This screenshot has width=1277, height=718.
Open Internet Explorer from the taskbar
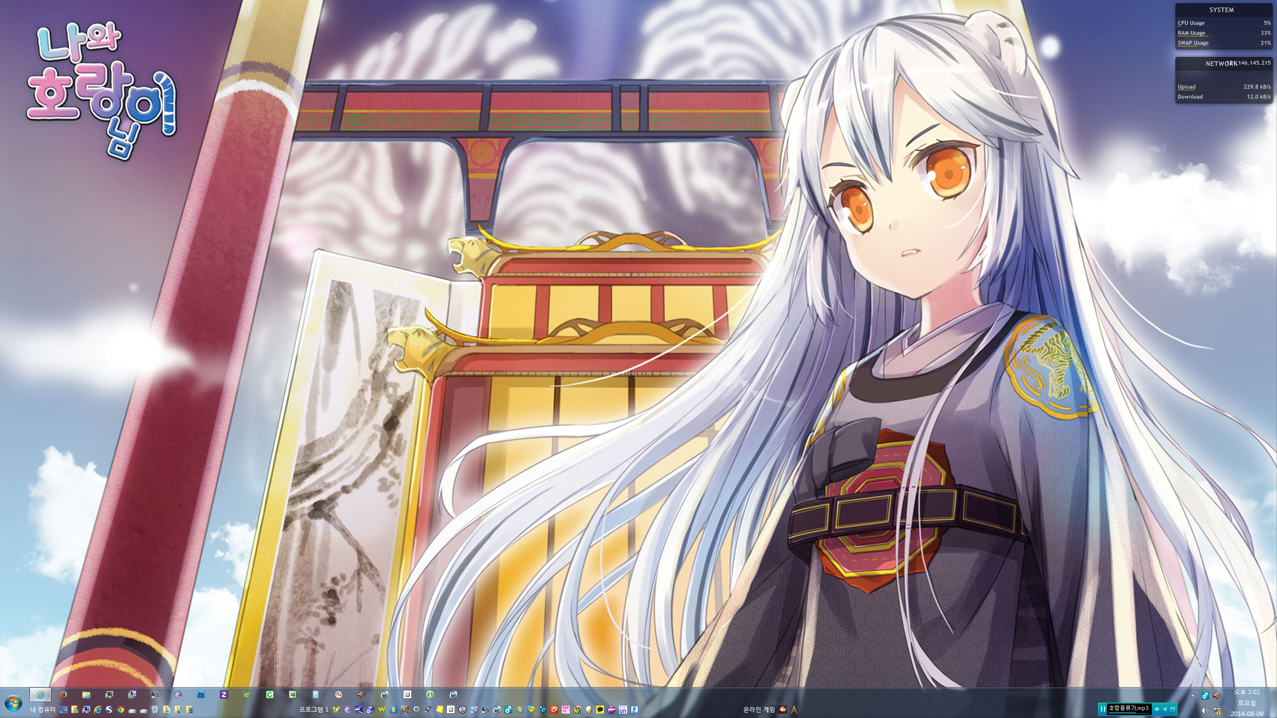click(40, 695)
